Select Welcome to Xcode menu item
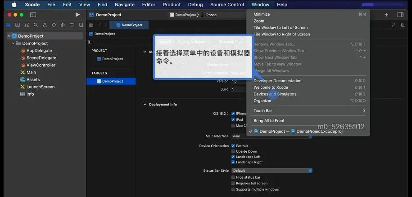 tap(308, 87)
